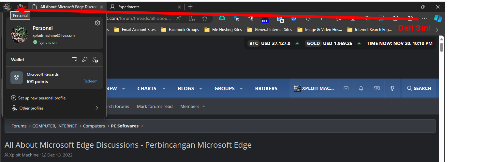Open Facebook Groups bookmarks folder

coord(180,30)
